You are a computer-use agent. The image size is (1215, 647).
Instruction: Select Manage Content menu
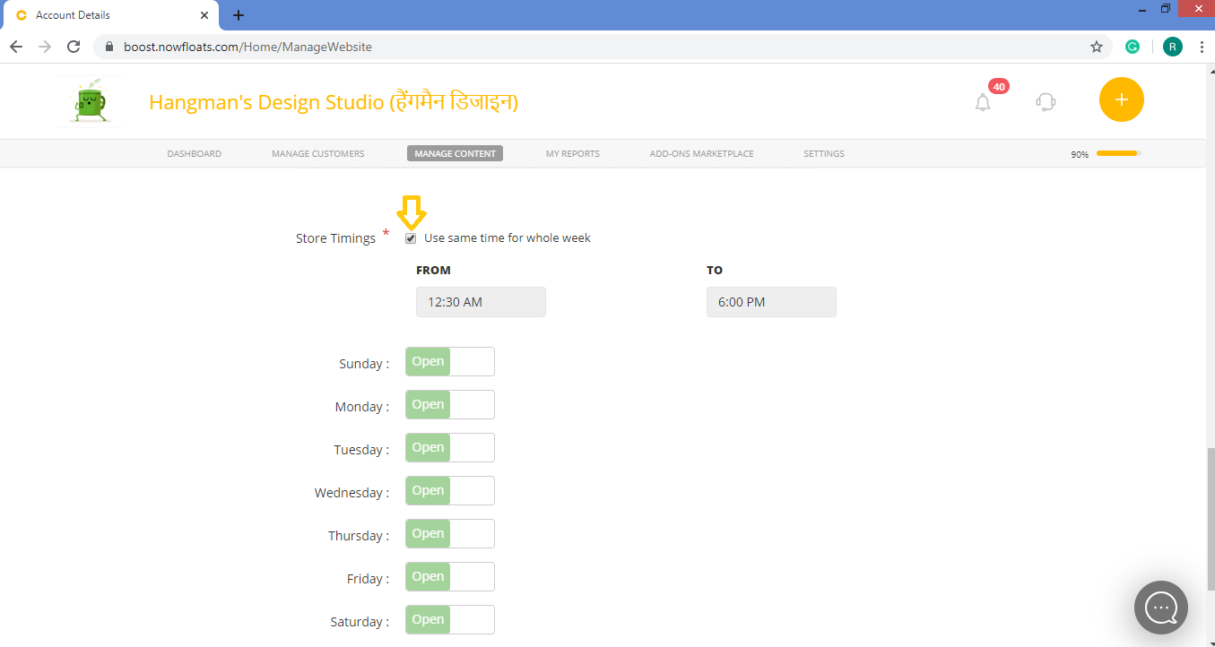point(455,154)
